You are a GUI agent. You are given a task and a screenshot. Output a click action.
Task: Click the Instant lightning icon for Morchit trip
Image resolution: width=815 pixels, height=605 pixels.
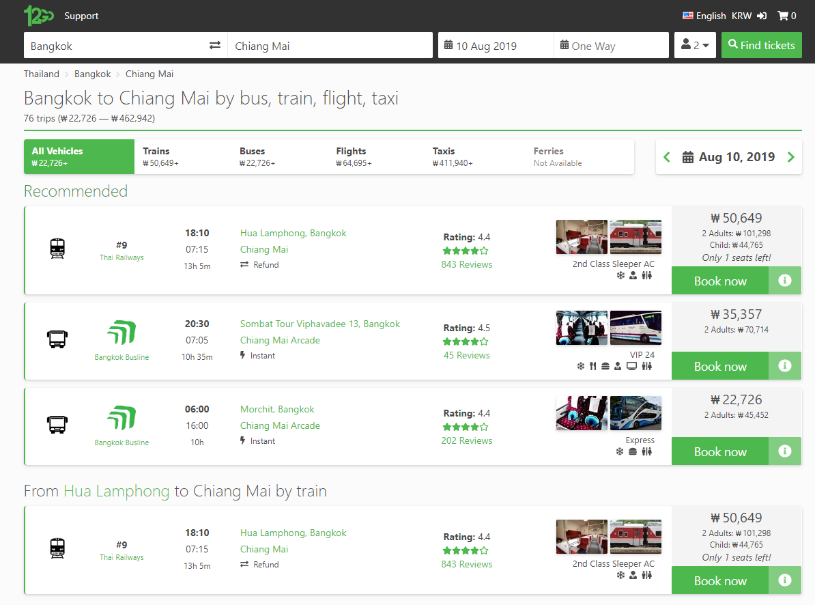click(x=243, y=440)
